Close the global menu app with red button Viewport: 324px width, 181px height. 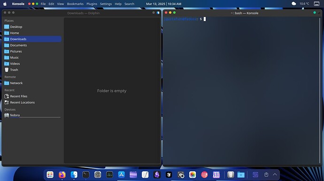tap(29, 4)
